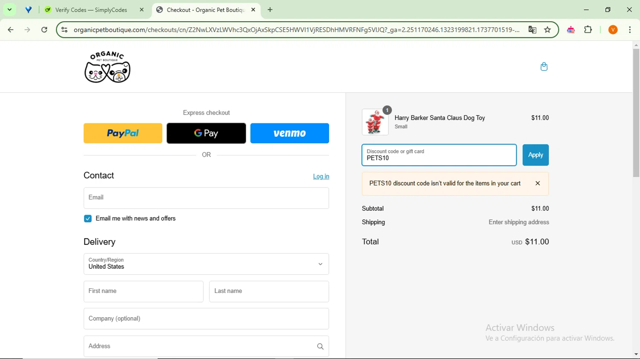This screenshot has height=359, width=640.
Task: Reload the checkout page
Action: tap(44, 30)
